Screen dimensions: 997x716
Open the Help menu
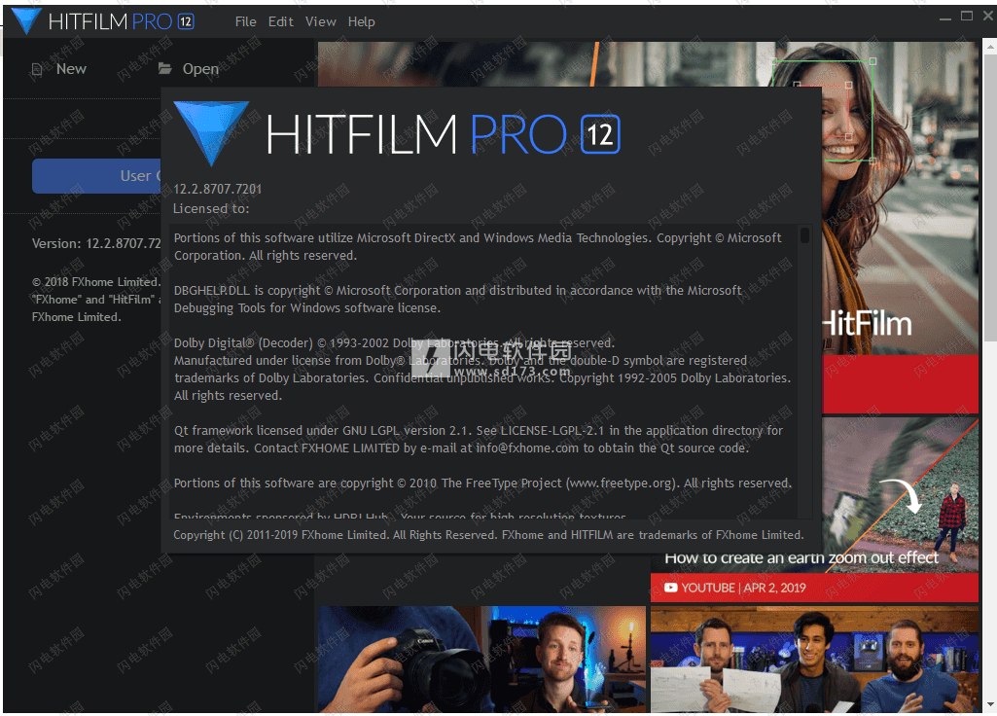coord(361,21)
